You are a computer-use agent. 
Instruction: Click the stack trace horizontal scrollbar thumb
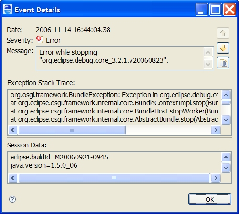click(x=72, y=130)
